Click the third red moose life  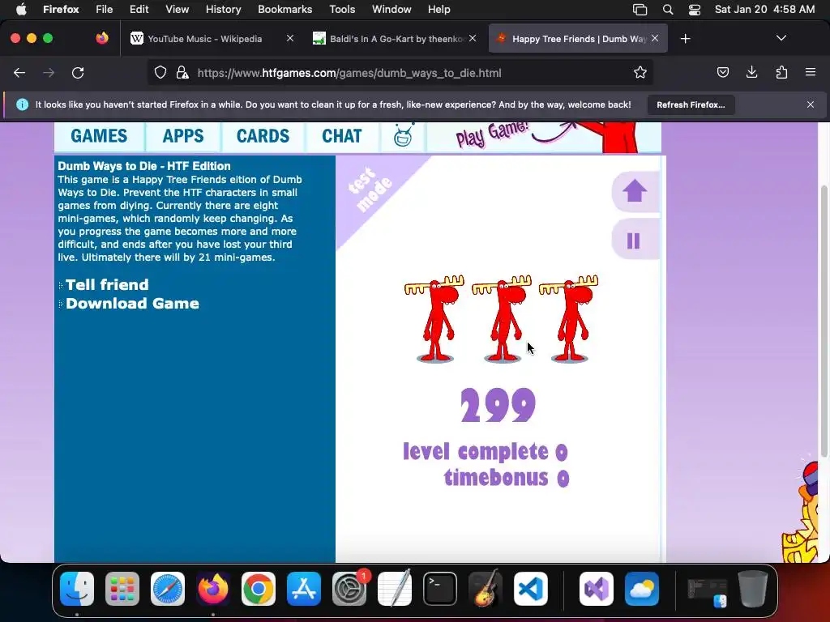[x=568, y=318]
